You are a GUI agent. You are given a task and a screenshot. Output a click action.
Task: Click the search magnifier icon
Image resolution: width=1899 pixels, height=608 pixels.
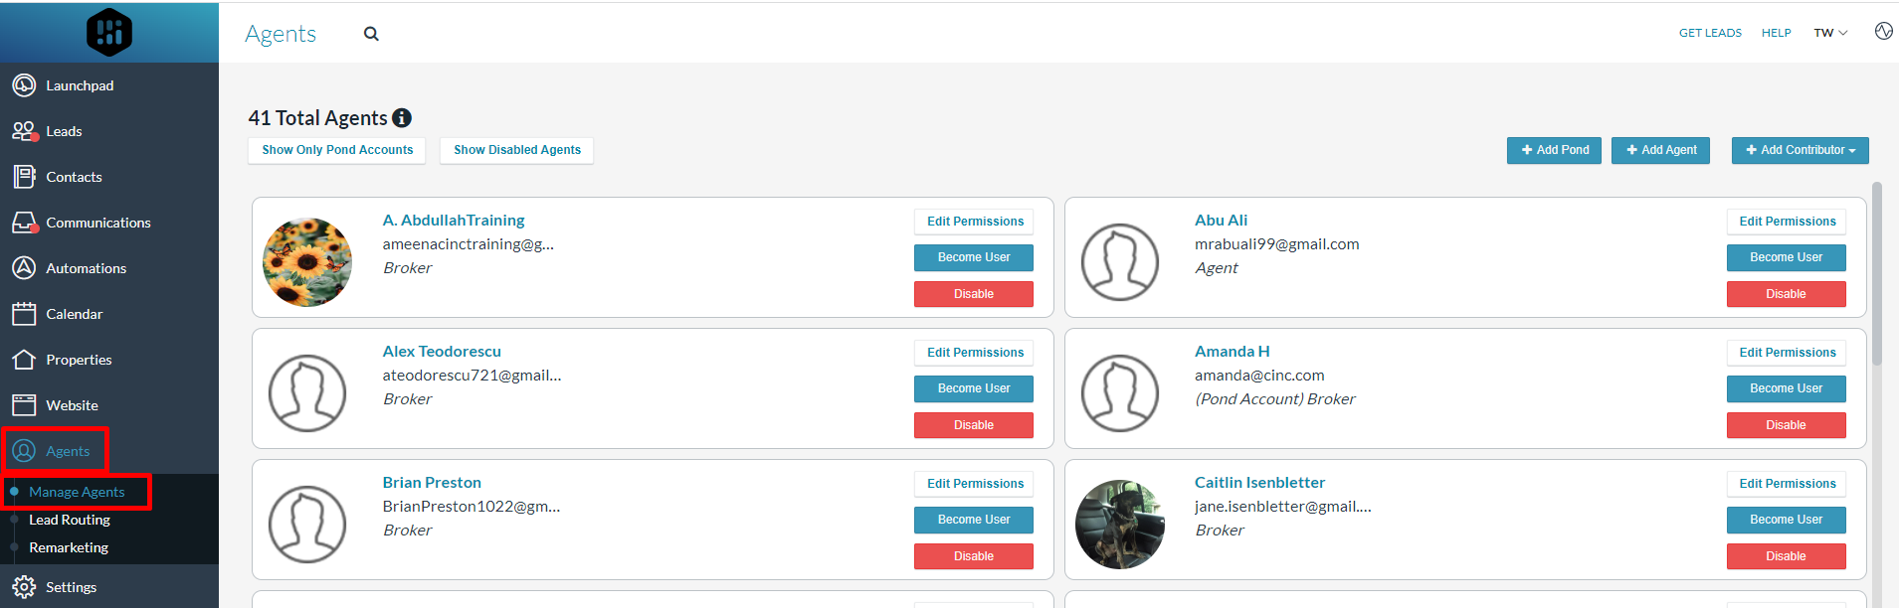[x=371, y=34]
